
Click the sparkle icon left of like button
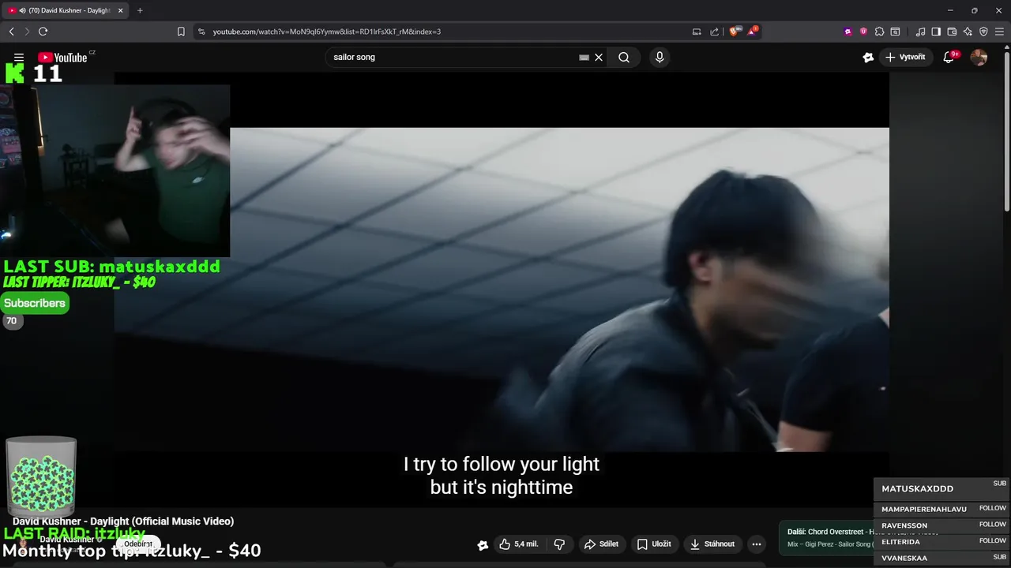click(483, 544)
